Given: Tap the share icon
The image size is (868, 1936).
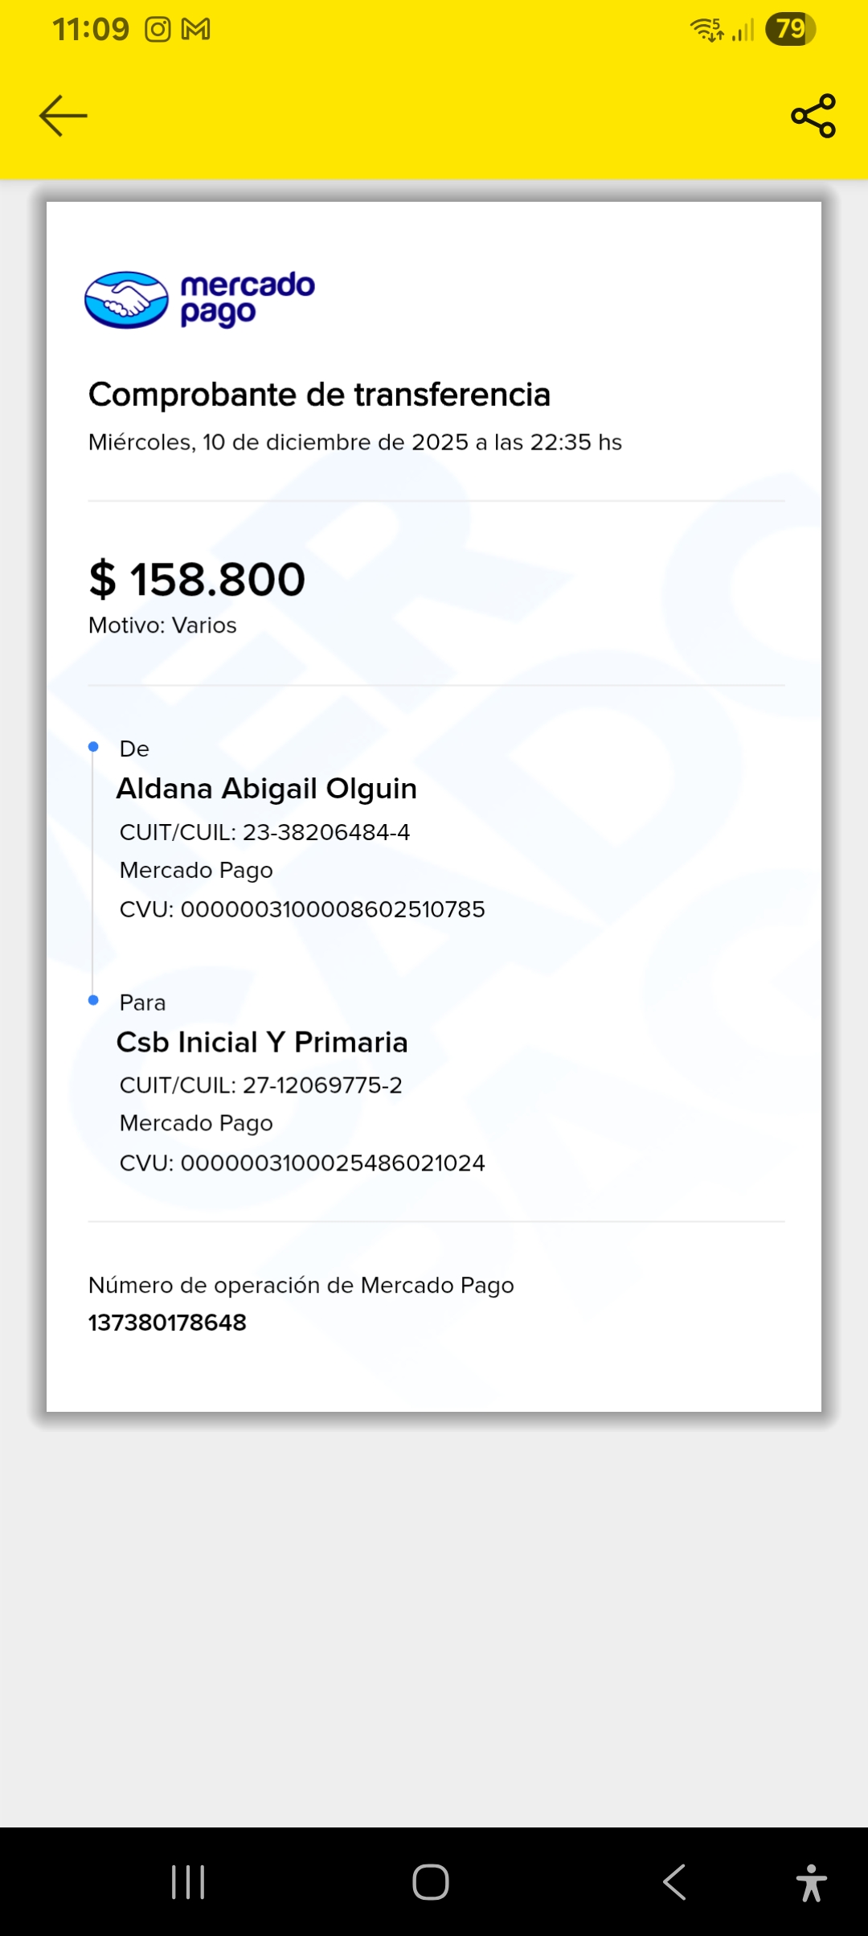Looking at the screenshot, I should coord(813,116).
